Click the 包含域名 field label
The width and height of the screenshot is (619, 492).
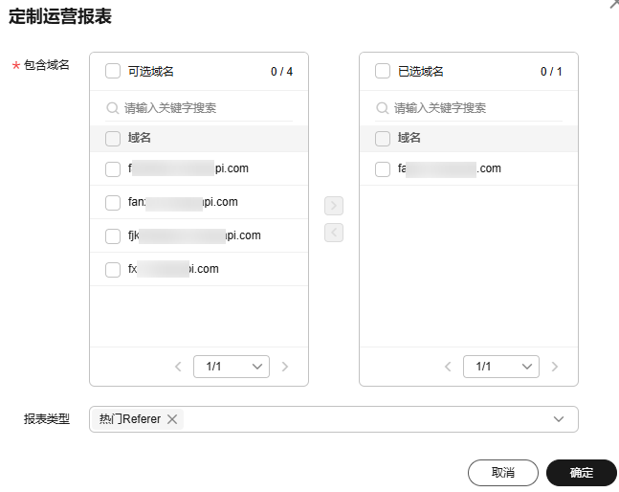tap(47, 65)
